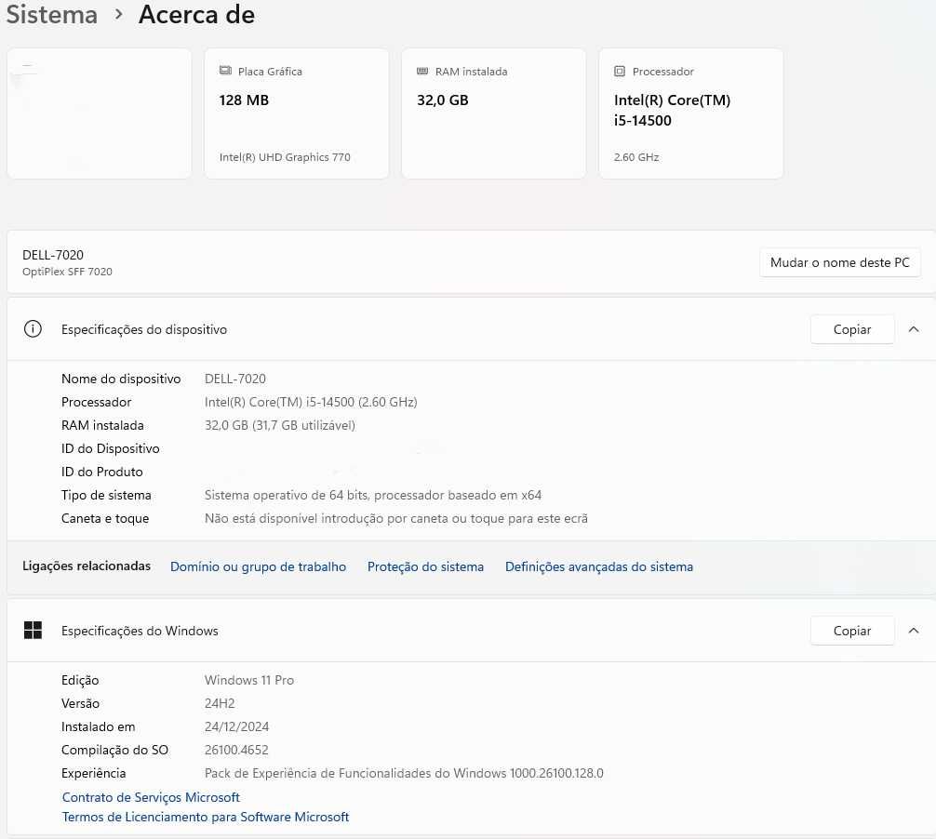This screenshot has height=839, width=936.
Task: Click the Ligações relacionadas label
Action: (87, 566)
